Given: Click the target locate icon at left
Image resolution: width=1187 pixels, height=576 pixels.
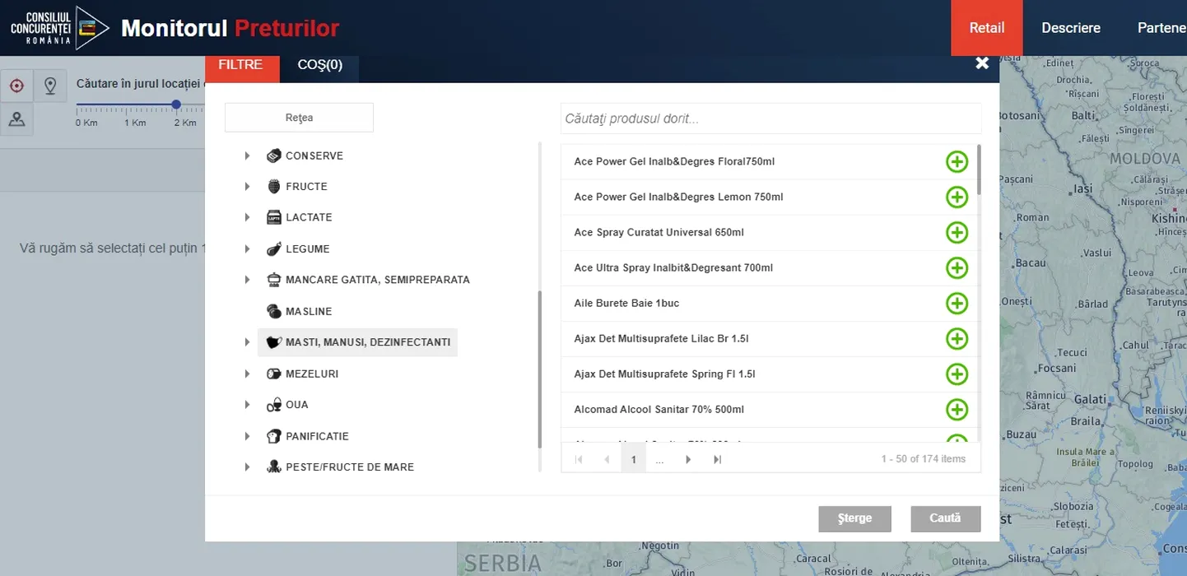Looking at the screenshot, I should [16, 86].
